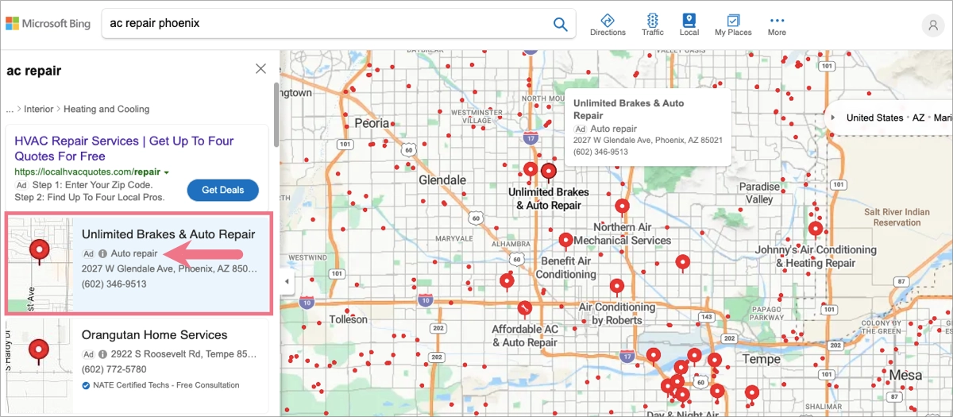This screenshot has height=417, width=953.
Task: Open the user profile avatar
Action: pos(932,25)
